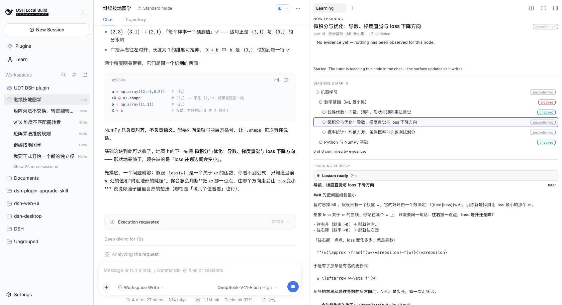Click the checked badge for 线性代数

click(x=546, y=112)
